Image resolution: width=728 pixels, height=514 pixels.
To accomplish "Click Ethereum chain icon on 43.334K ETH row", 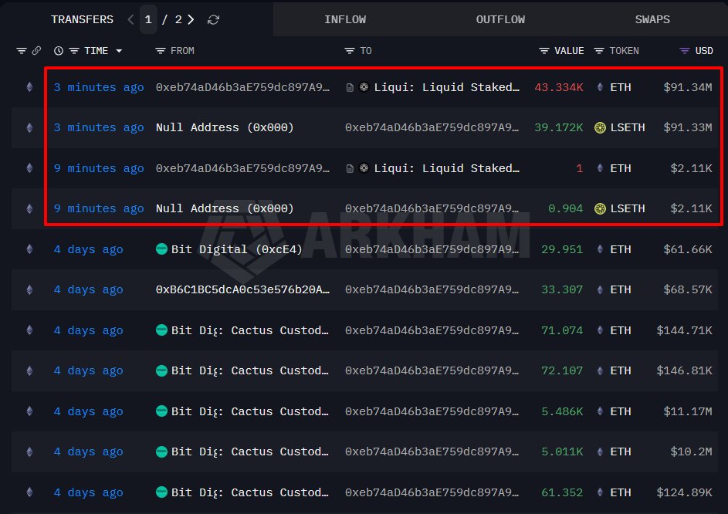I will (x=29, y=87).
